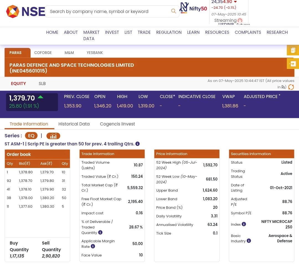This screenshot has width=299, height=265.
Task: Click the NSE logo
Action: (25, 12)
